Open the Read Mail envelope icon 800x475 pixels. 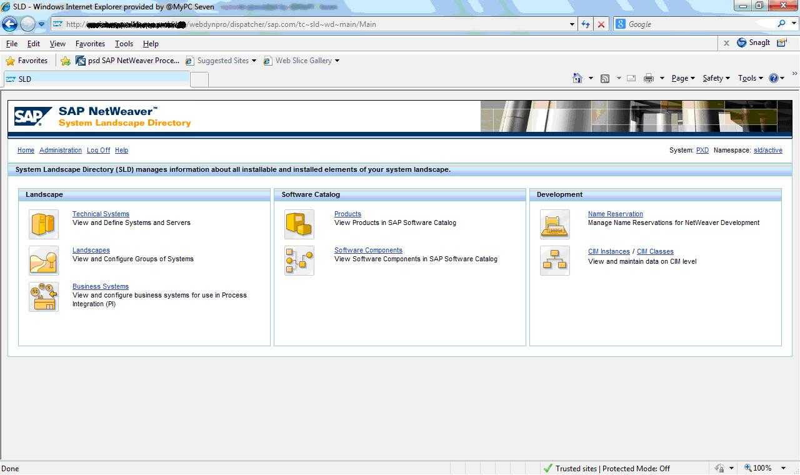[631, 78]
